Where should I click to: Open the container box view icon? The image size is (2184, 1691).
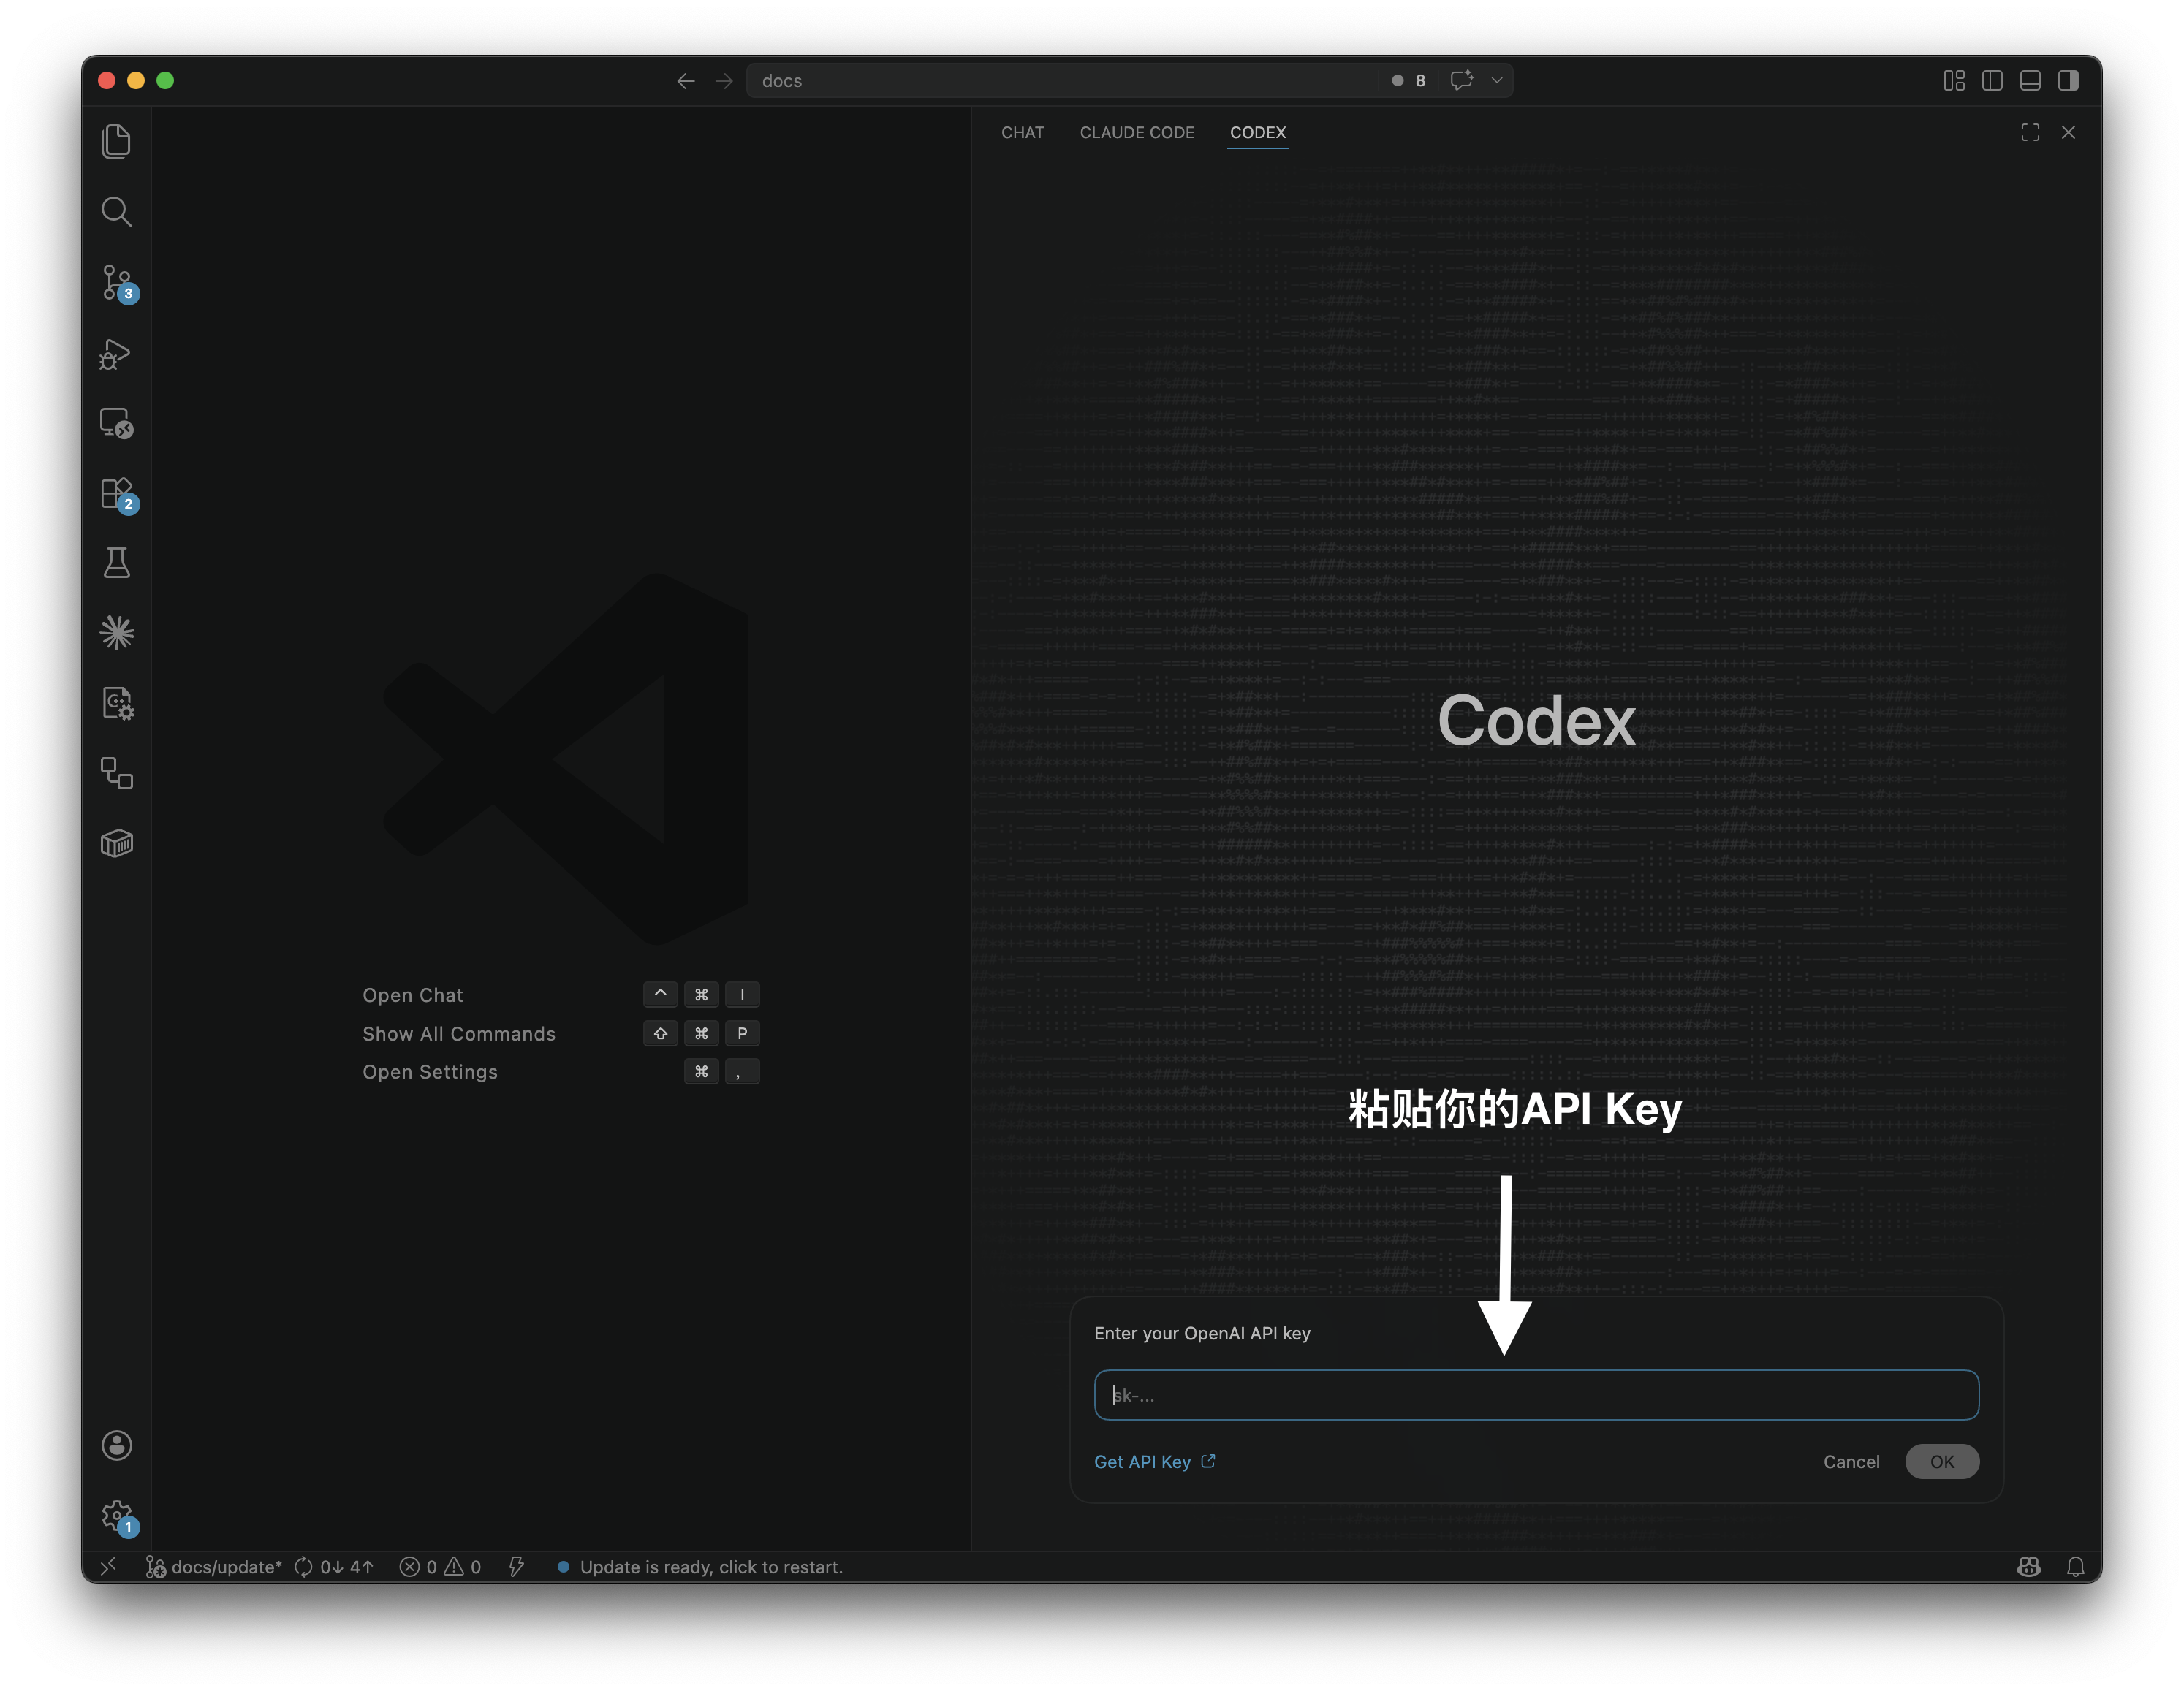click(x=116, y=844)
